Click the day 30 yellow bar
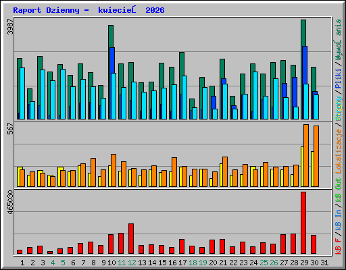 (312, 169)
